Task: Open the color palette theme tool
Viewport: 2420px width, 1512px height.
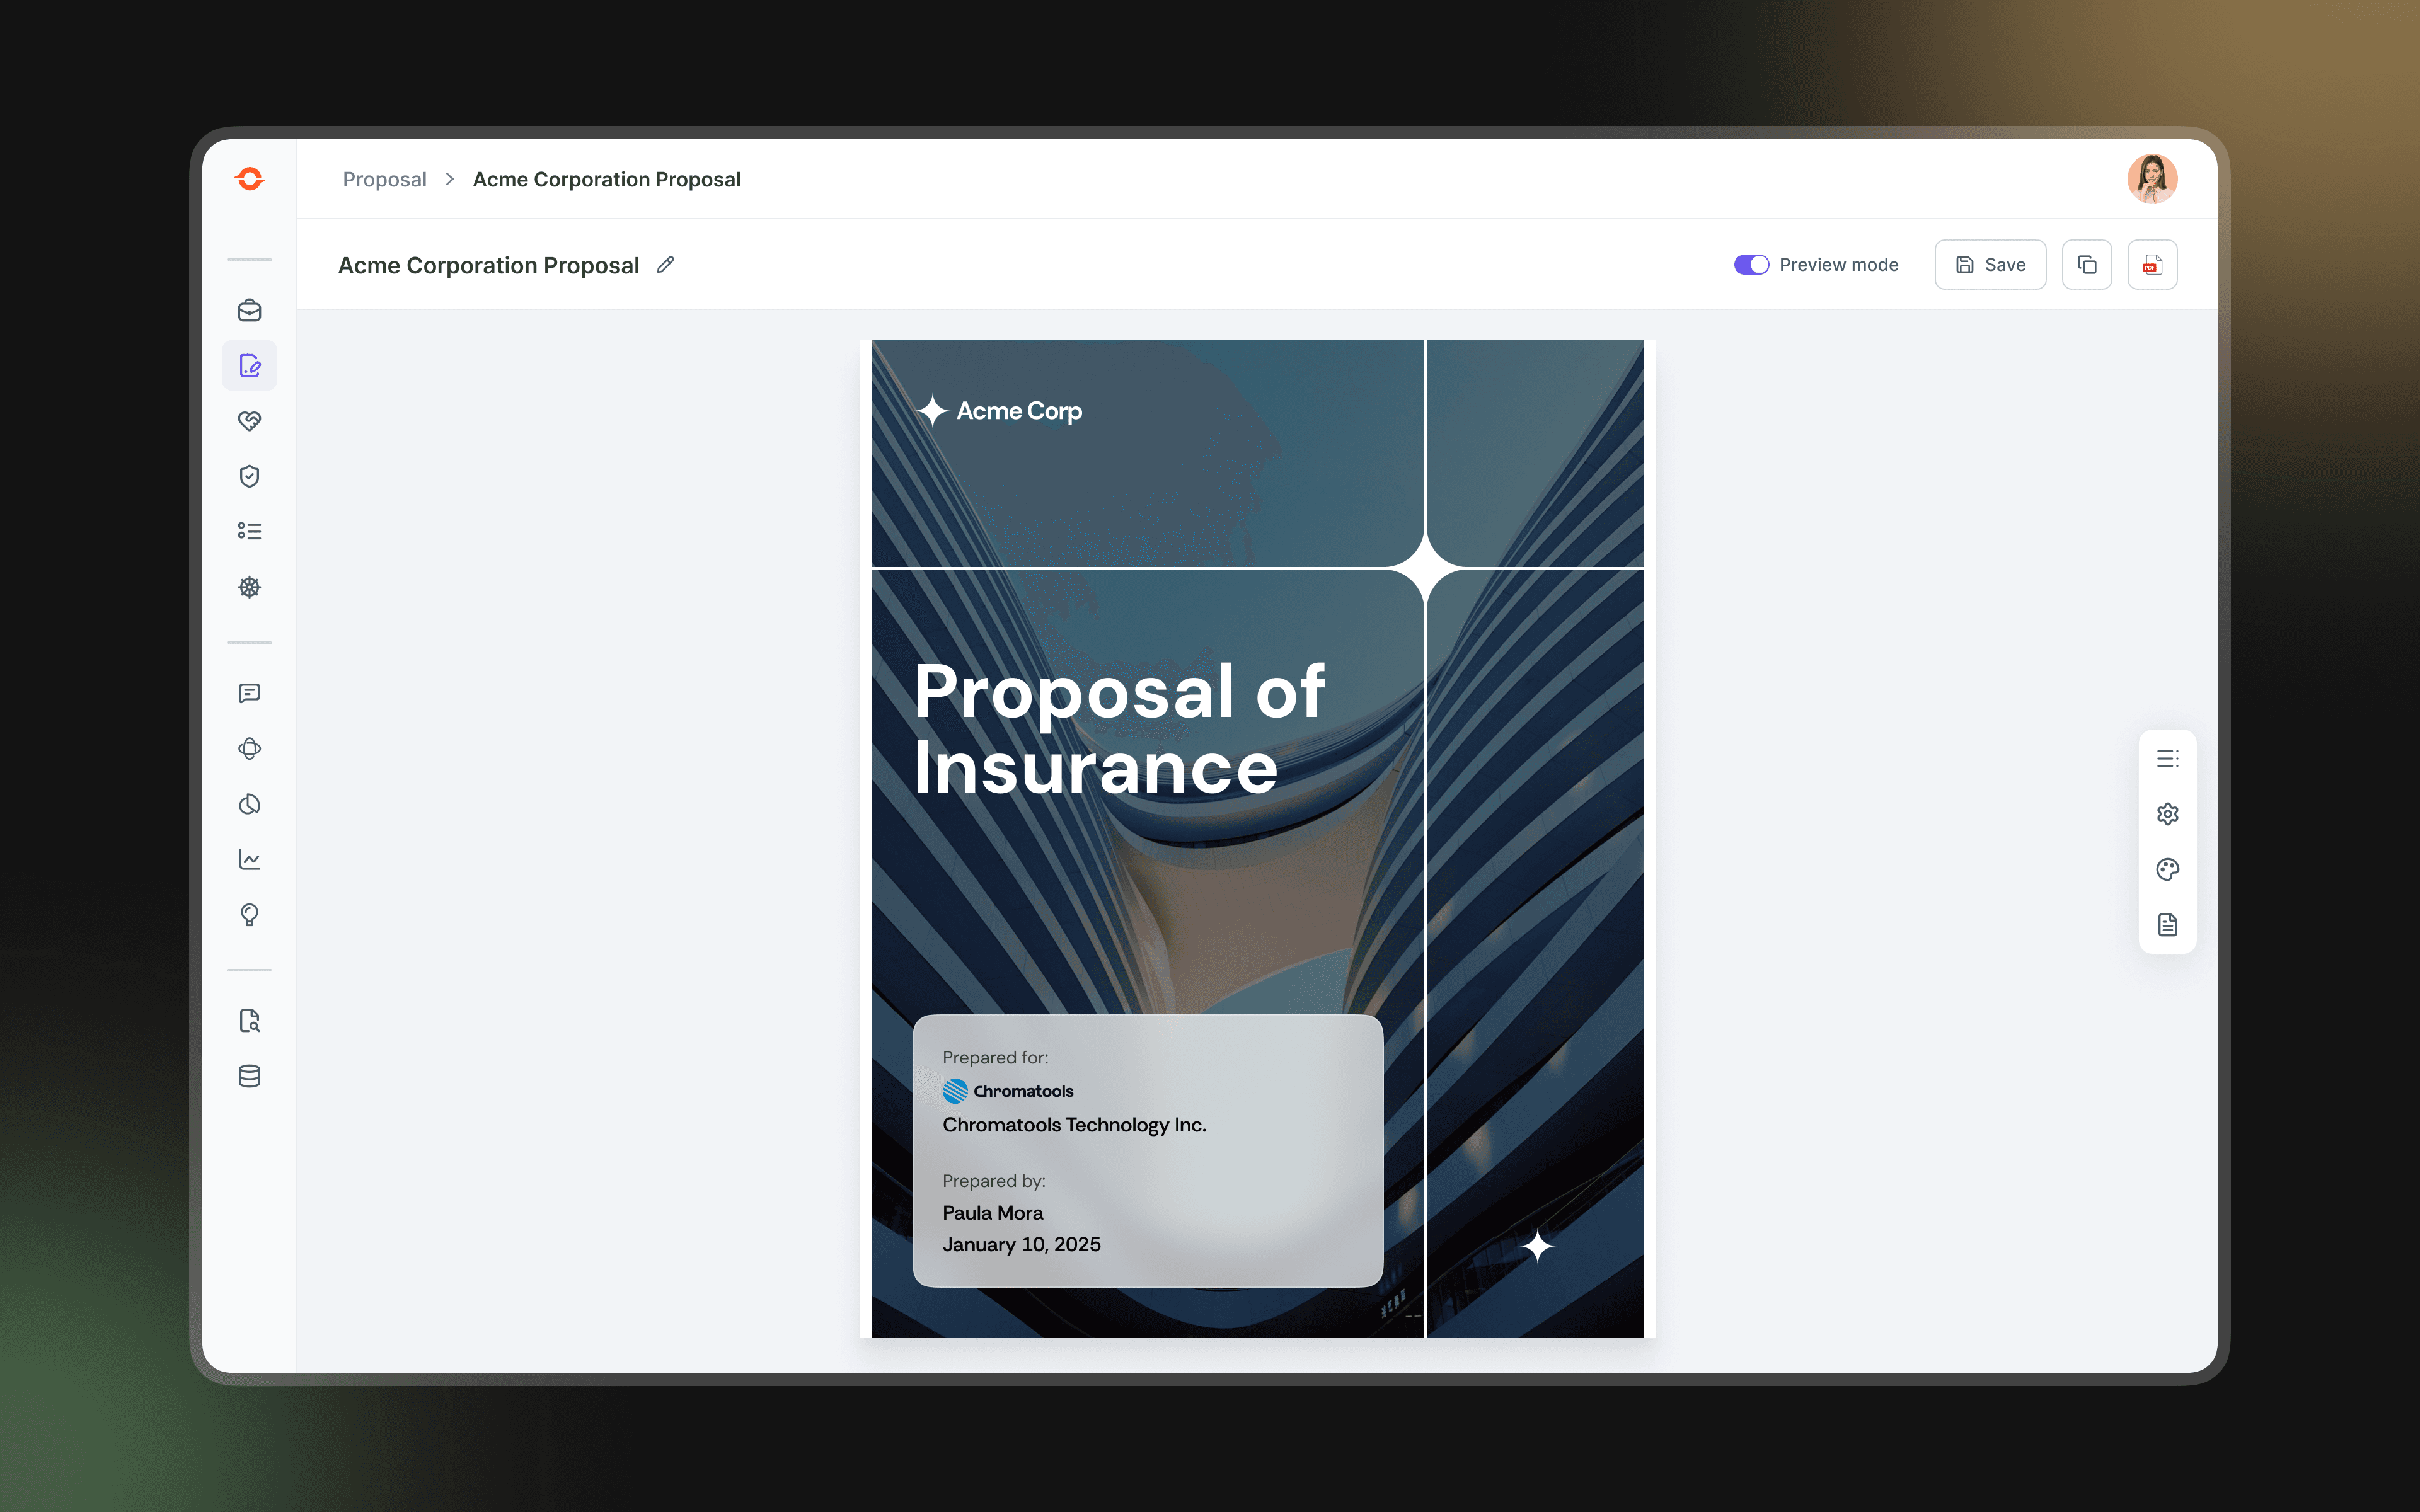Action: [x=2167, y=869]
